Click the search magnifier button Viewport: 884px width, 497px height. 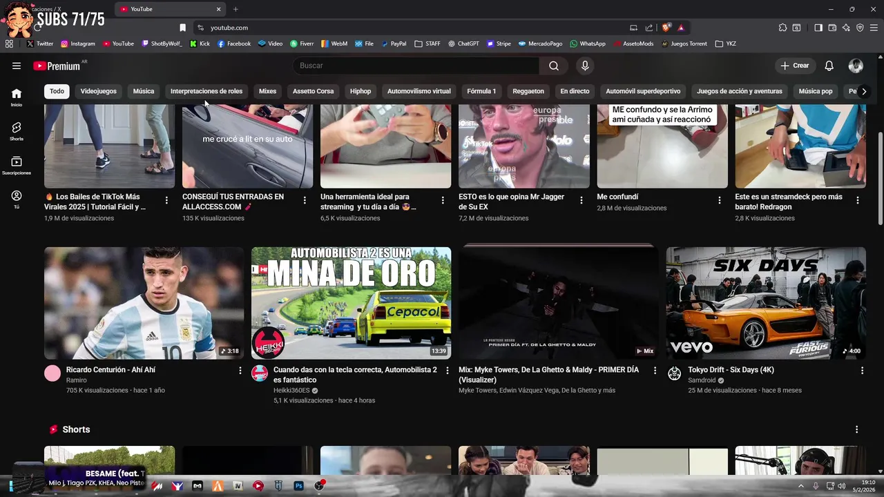(554, 66)
